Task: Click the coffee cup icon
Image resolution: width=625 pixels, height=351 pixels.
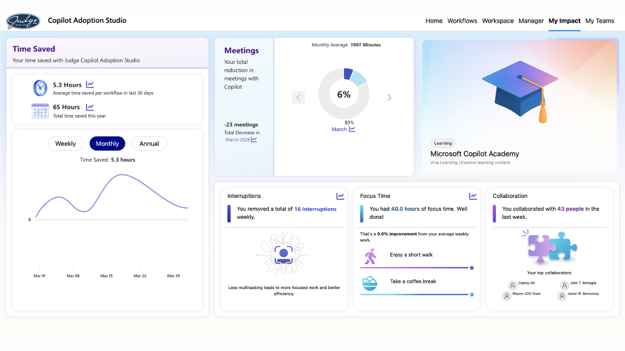Action: click(370, 283)
